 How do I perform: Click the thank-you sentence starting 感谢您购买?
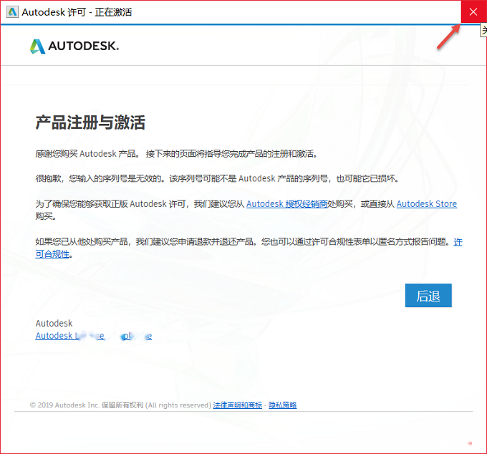tap(176, 154)
